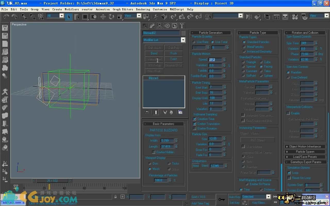
Task: Expand the Particle Spawn rollout
Action: pos(305,152)
